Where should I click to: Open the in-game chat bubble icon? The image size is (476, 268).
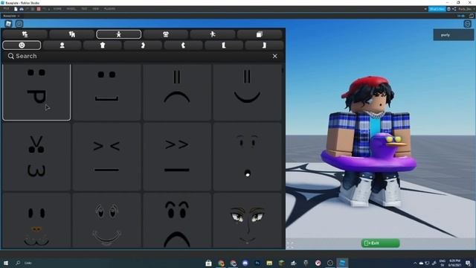[19, 24]
